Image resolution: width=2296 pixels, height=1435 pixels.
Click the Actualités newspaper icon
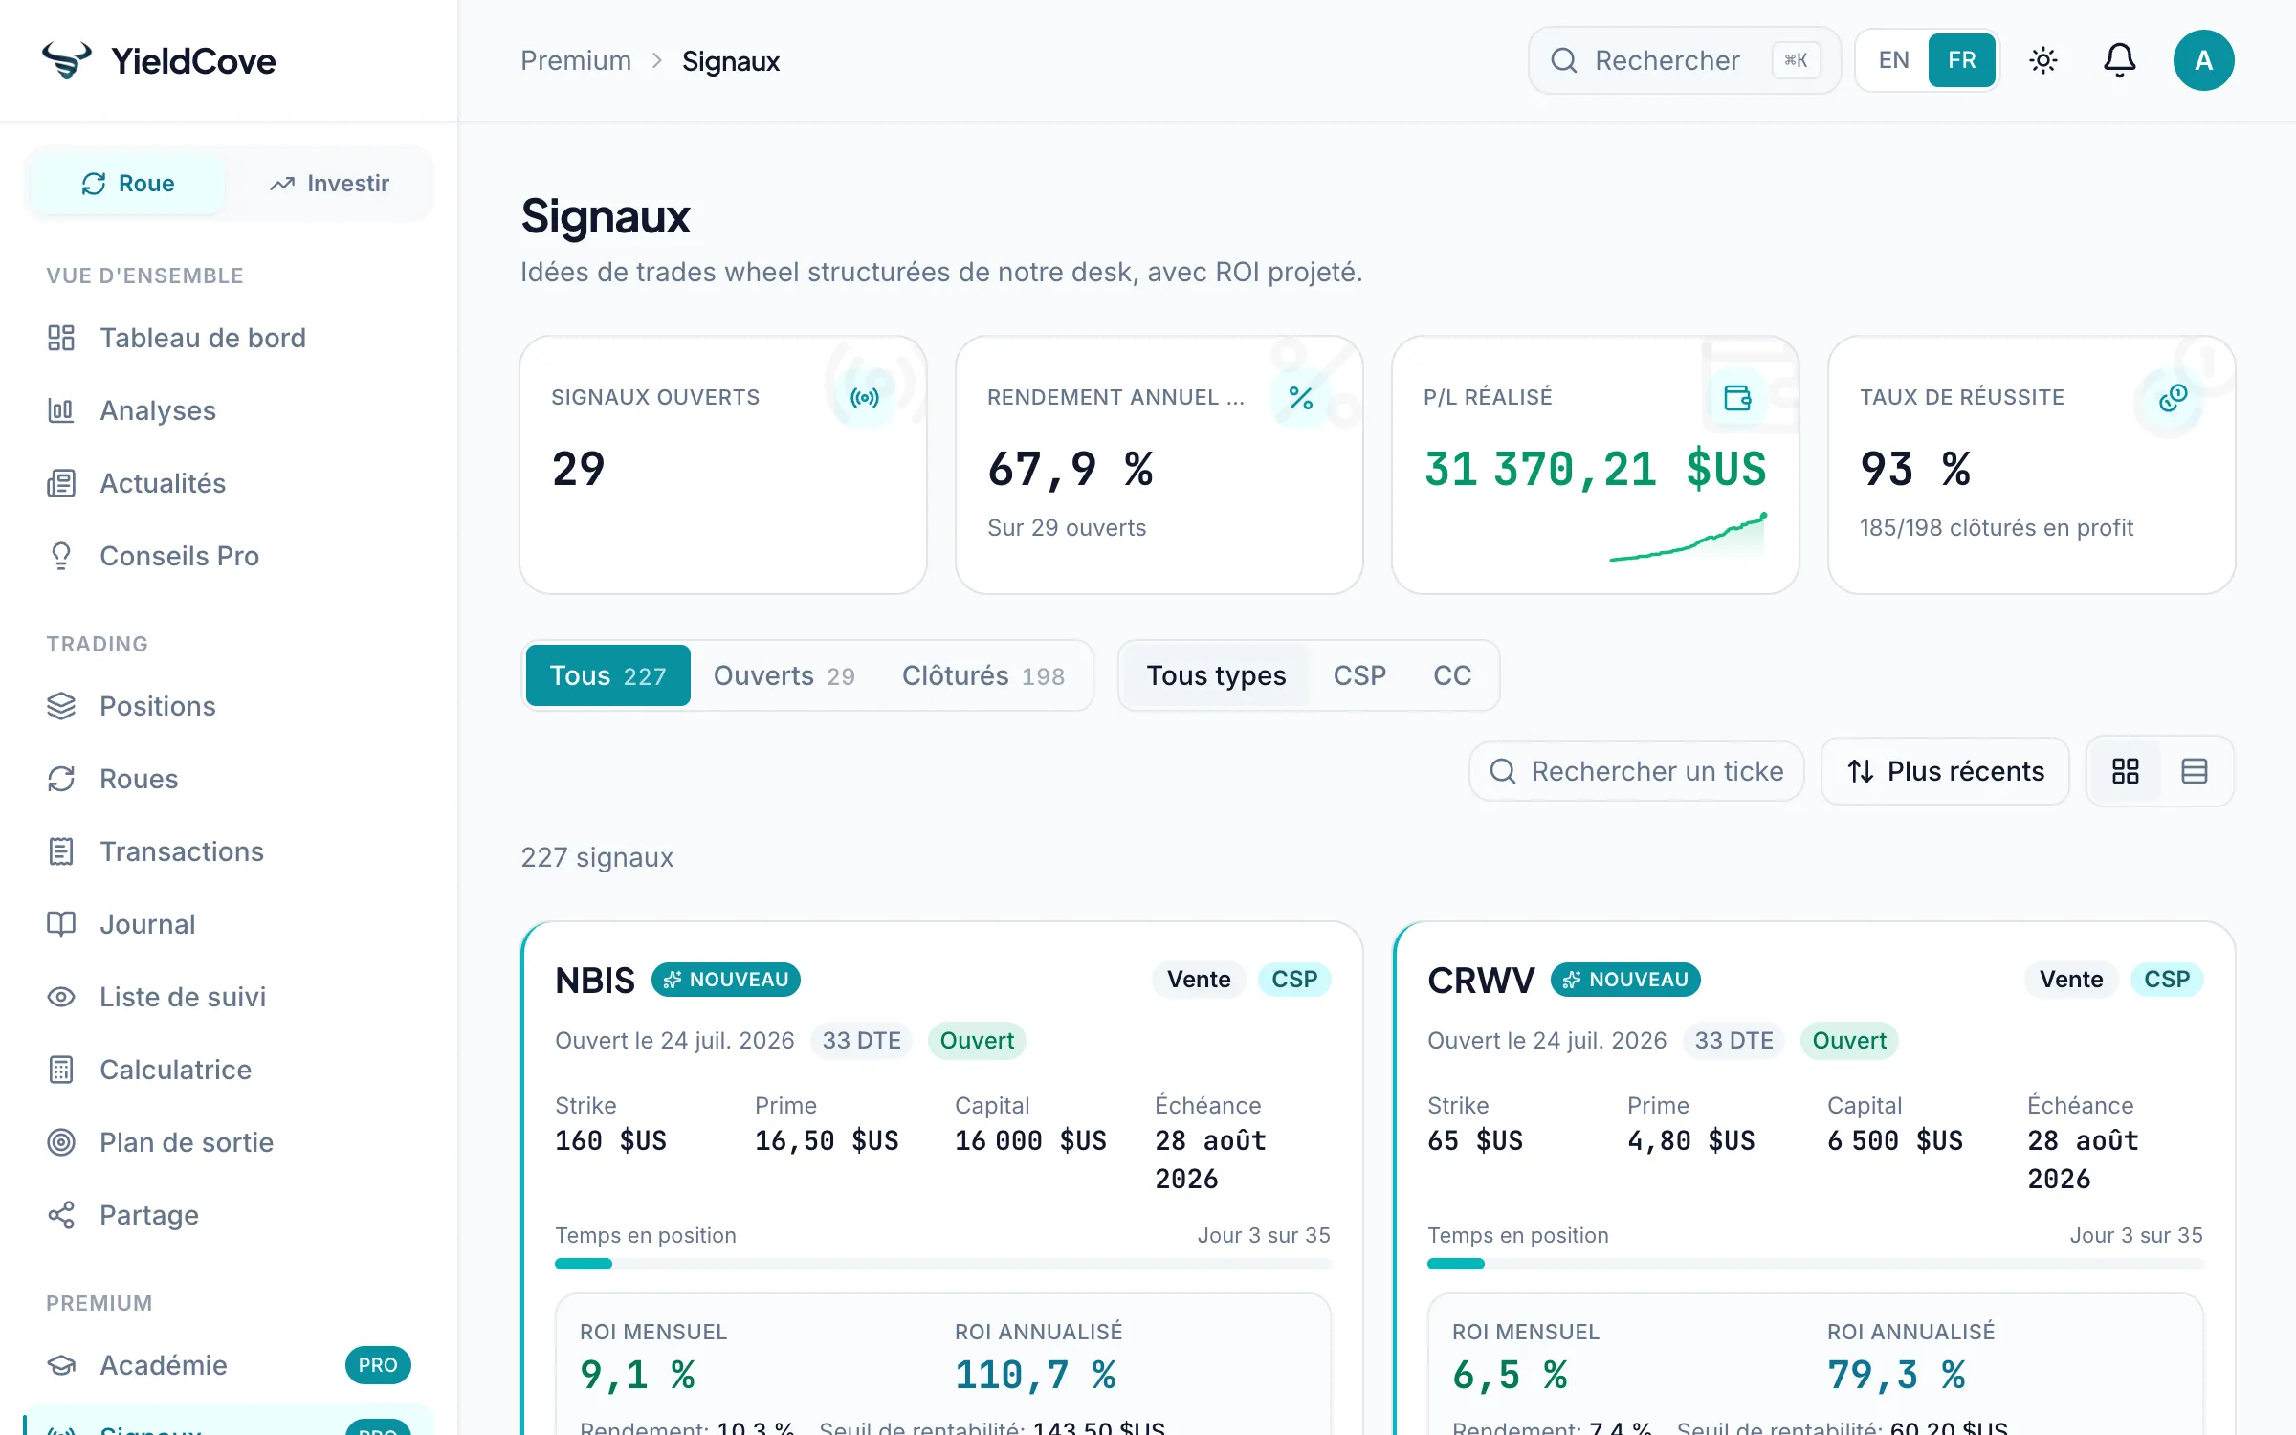[61, 483]
